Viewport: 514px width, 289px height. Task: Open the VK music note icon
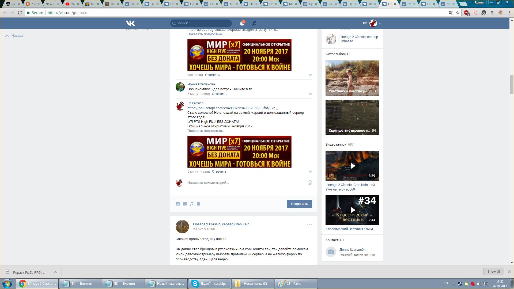tap(254, 23)
